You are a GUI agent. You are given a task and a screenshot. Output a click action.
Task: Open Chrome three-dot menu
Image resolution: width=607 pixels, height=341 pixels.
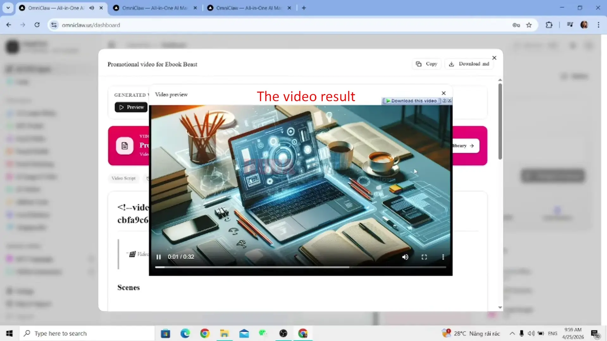click(x=598, y=25)
